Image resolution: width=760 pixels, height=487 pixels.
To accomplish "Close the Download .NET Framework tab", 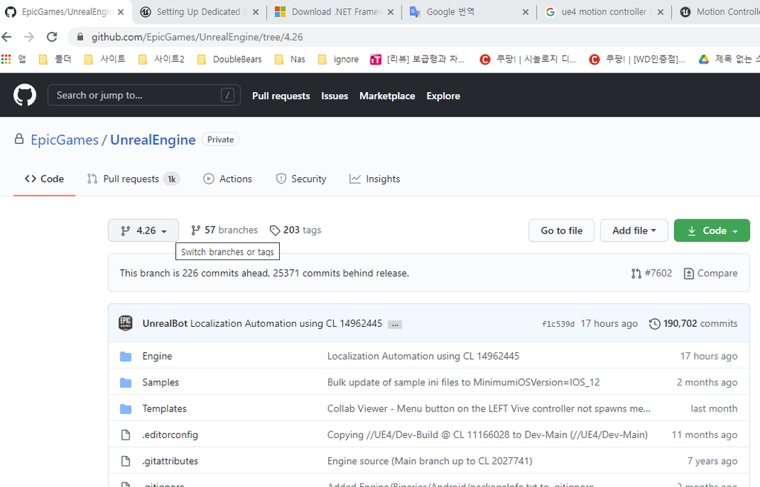I will pos(390,12).
